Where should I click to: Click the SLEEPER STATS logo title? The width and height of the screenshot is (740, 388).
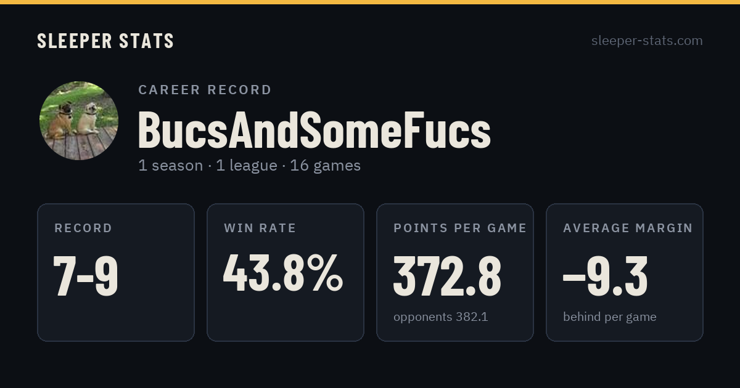click(105, 41)
